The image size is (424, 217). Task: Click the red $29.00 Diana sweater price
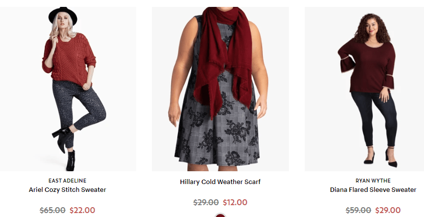388,210
